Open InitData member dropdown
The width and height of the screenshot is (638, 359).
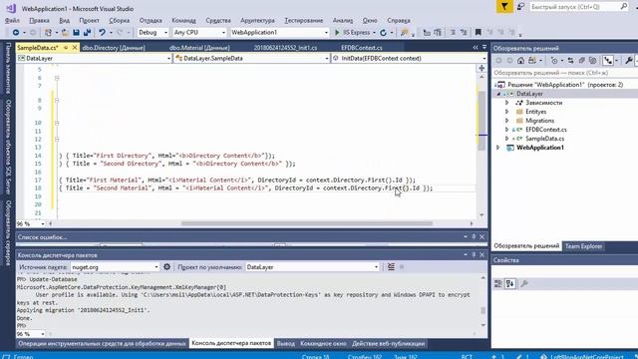pyautogui.click(x=409, y=58)
